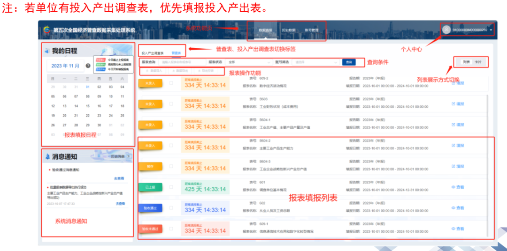Select date 22 on the calendar
Image resolution: width=507 pixels, height=251 pixels.
88,116
